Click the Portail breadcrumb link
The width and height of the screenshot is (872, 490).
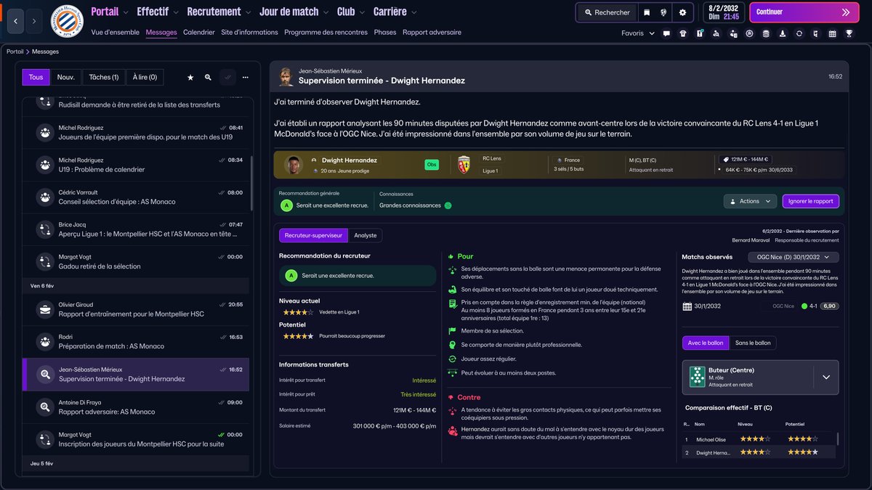15,52
